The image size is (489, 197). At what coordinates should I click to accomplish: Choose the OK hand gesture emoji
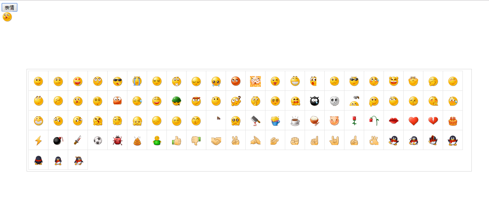point(374,140)
